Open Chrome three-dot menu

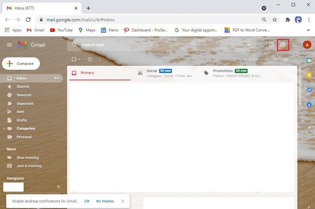pyautogui.click(x=309, y=20)
